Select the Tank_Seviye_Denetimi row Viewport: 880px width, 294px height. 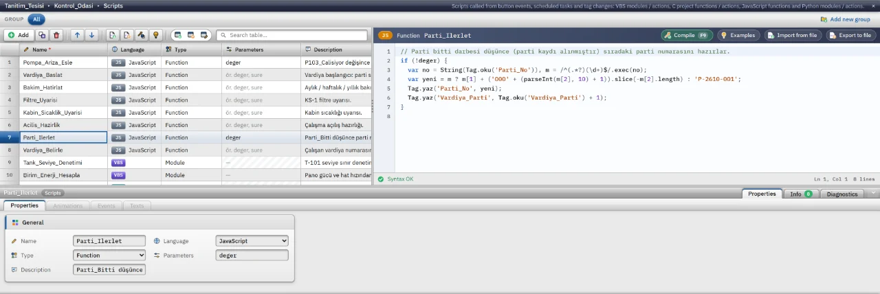click(186, 162)
